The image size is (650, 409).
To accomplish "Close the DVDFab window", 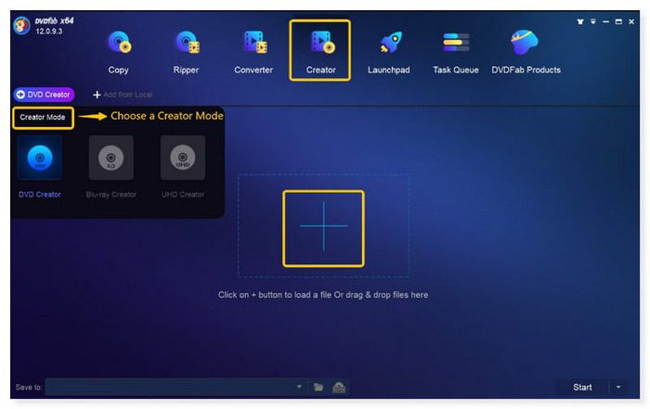I will (x=631, y=21).
